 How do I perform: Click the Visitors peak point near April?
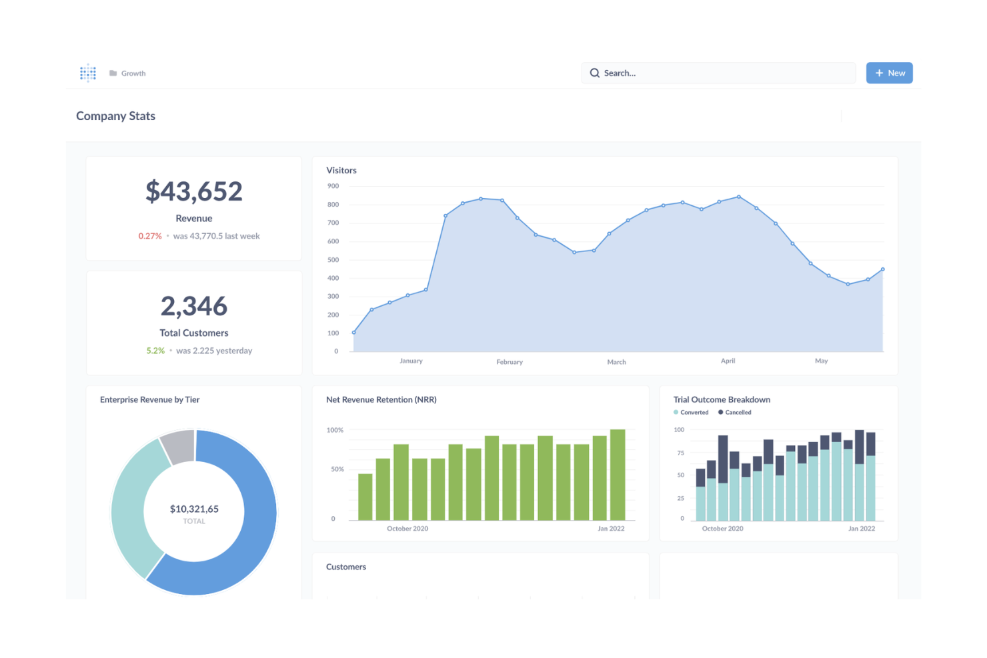[739, 197]
